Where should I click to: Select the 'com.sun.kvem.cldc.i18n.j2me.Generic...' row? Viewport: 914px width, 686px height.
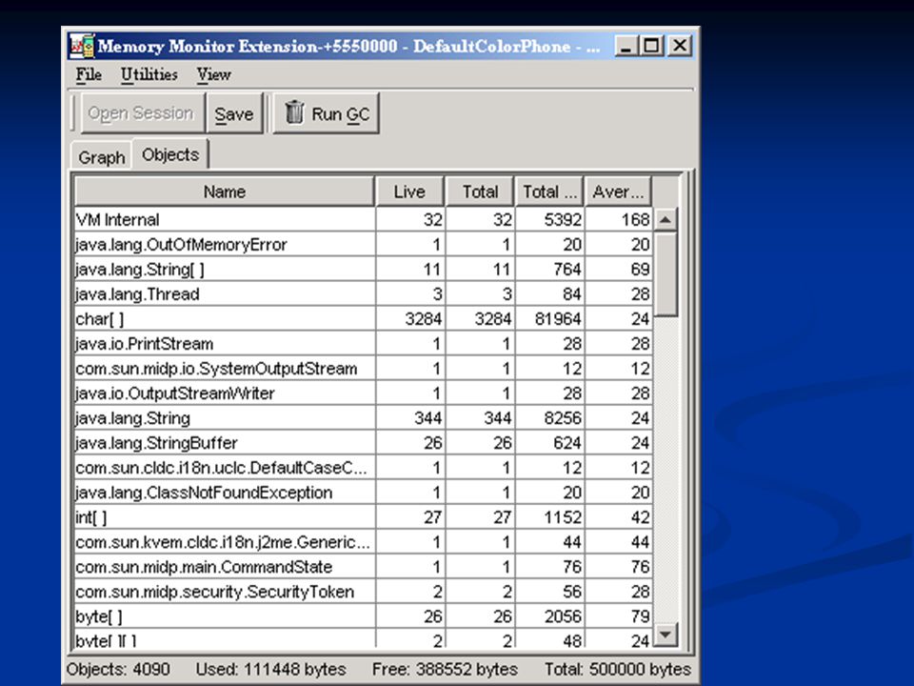coord(363,542)
